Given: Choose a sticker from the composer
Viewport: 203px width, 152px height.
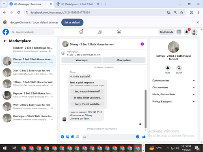Looking at the screenshot, I should pos(73,137).
